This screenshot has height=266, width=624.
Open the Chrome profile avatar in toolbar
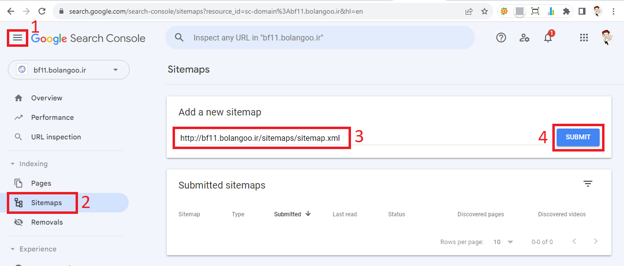pyautogui.click(x=598, y=11)
